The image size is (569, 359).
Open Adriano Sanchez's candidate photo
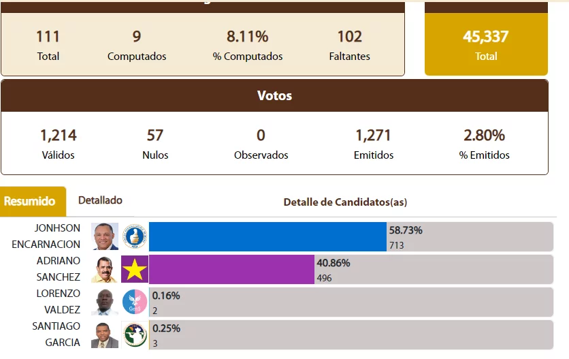[105, 269]
